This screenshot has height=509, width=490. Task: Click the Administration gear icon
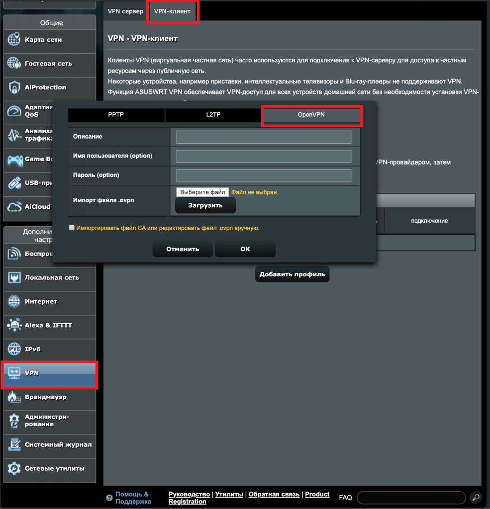tap(14, 421)
